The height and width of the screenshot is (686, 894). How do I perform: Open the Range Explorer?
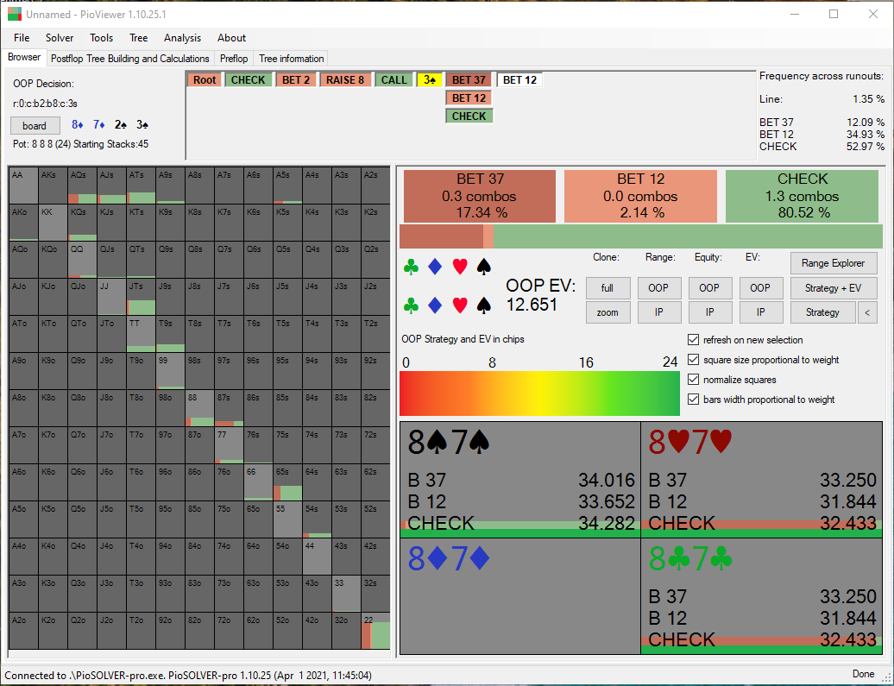pyautogui.click(x=833, y=263)
